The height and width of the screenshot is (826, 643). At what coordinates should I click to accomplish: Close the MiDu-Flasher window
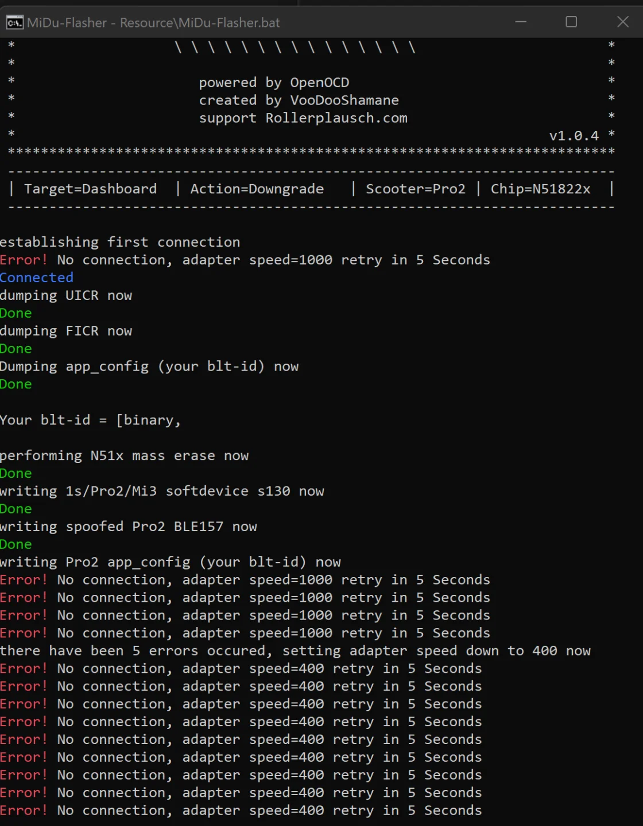coord(622,22)
